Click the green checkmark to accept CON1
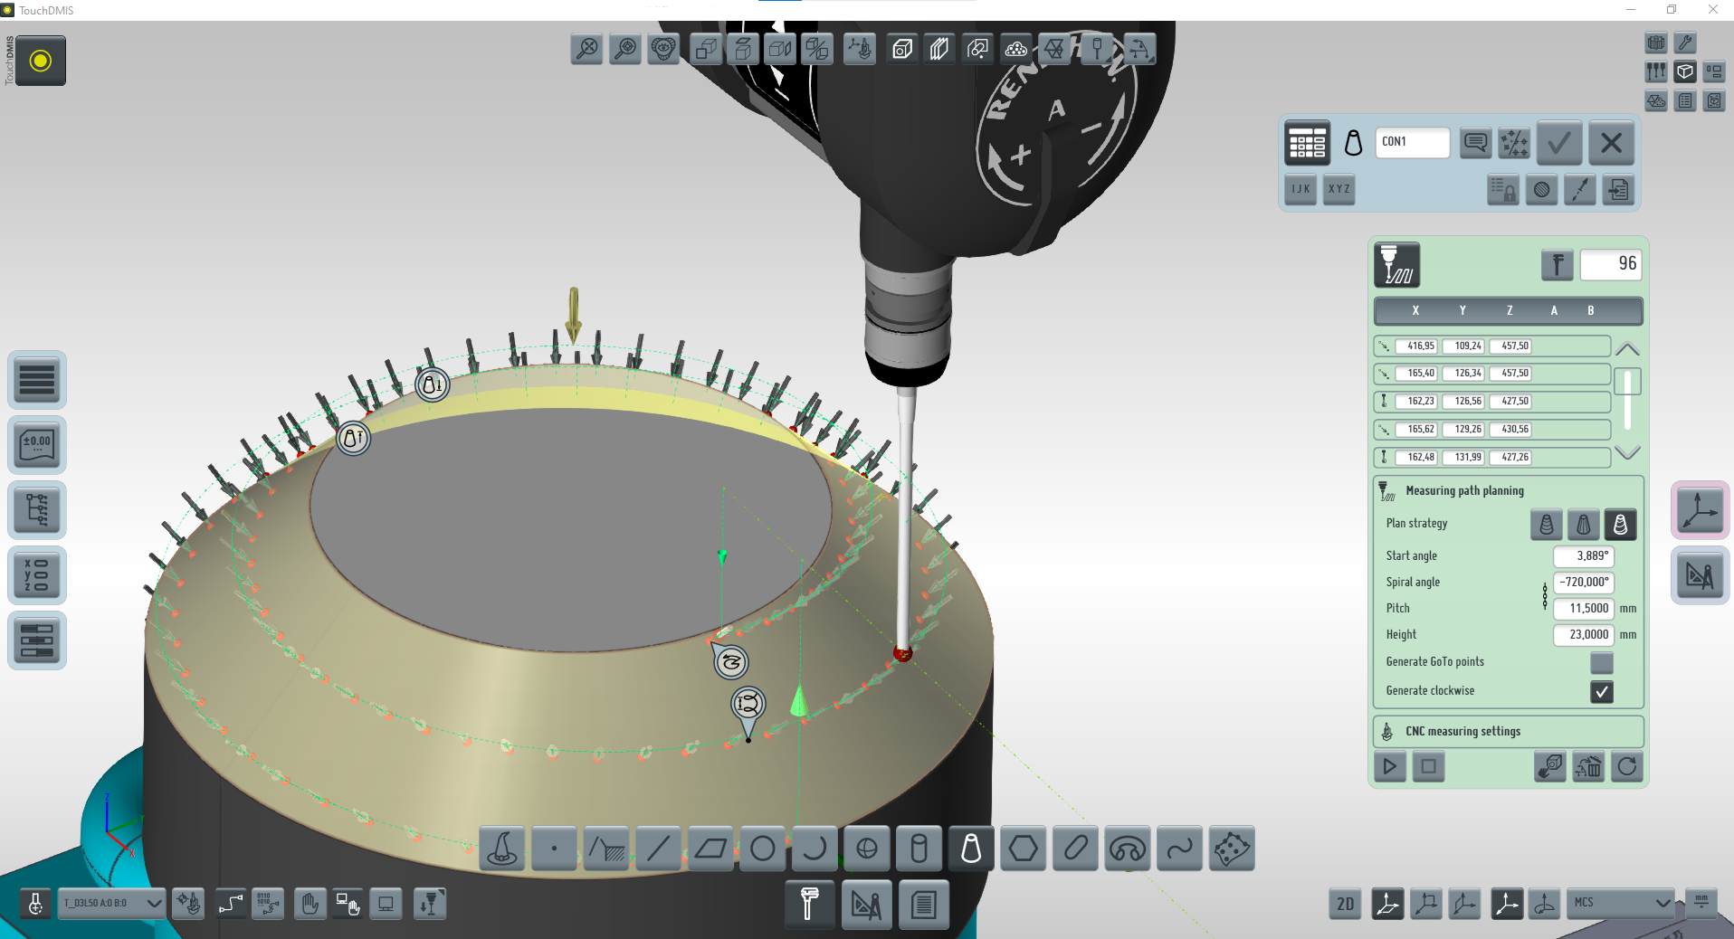The image size is (1734, 939). pos(1558,143)
